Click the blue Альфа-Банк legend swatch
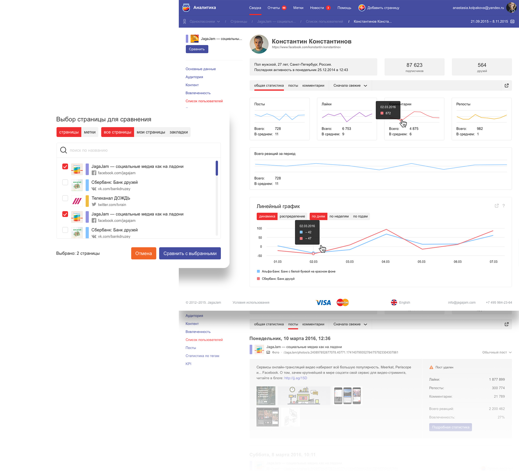 (258, 272)
